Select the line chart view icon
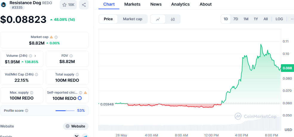Viewport: 294px width, 137px height. (158, 19)
